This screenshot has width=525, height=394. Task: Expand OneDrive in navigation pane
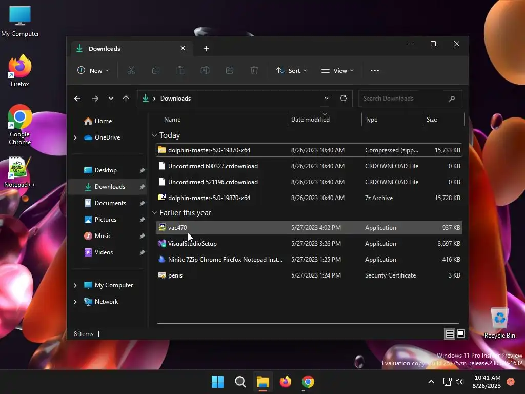coord(75,137)
